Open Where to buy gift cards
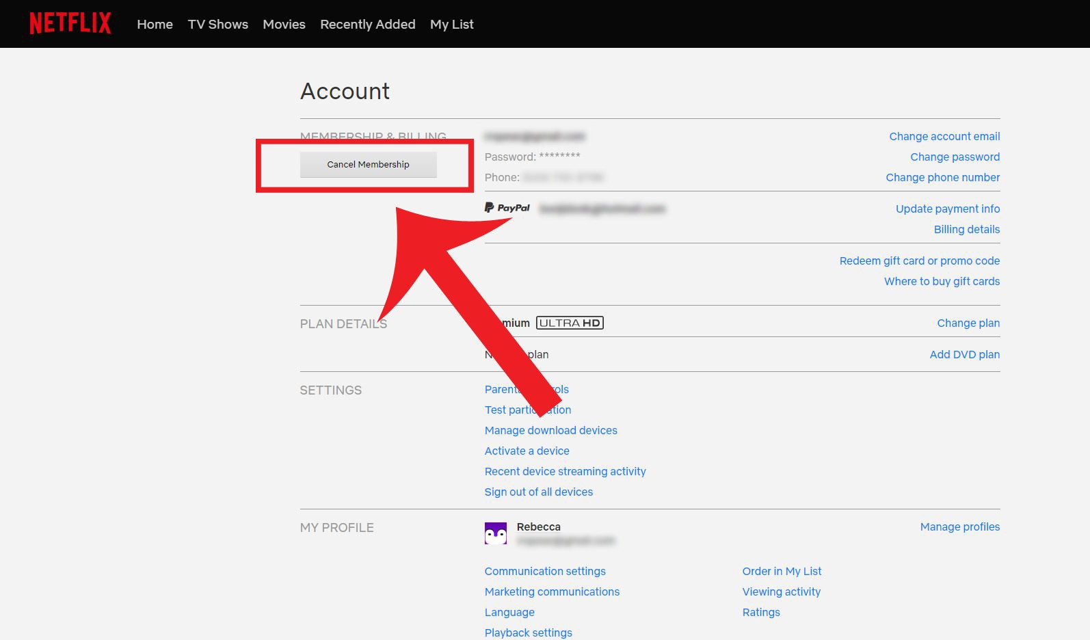Viewport: 1090px width, 640px height. pyautogui.click(x=942, y=282)
